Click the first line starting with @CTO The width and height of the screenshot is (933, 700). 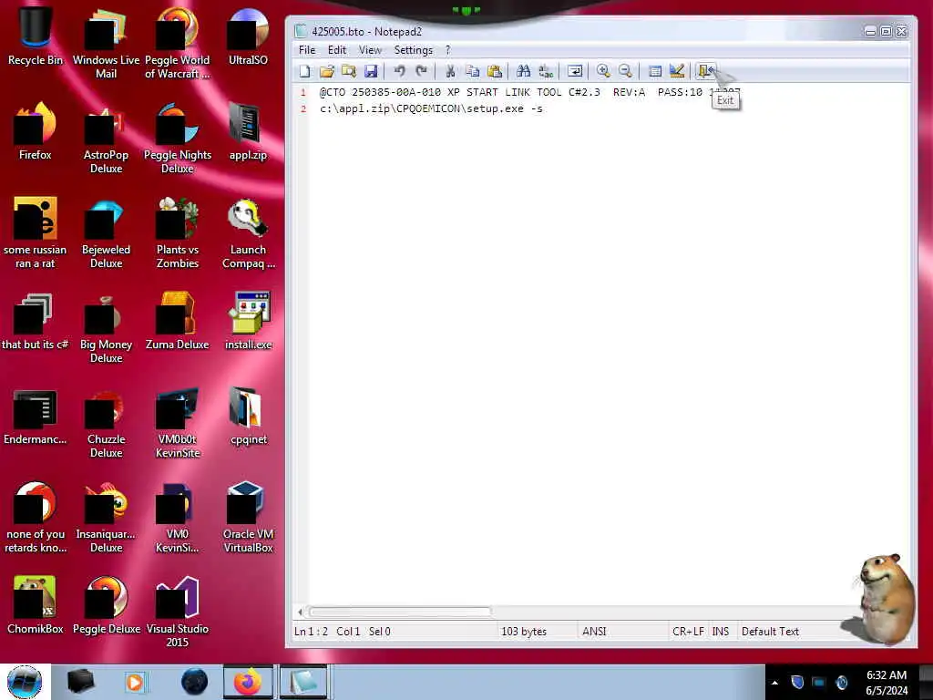529,92
